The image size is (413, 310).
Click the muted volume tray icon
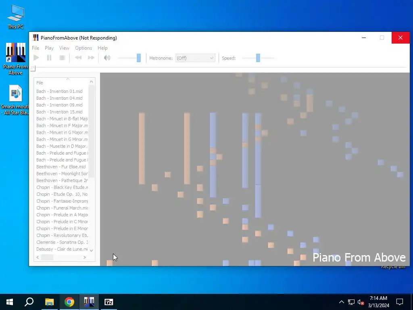(x=361, y=302)
